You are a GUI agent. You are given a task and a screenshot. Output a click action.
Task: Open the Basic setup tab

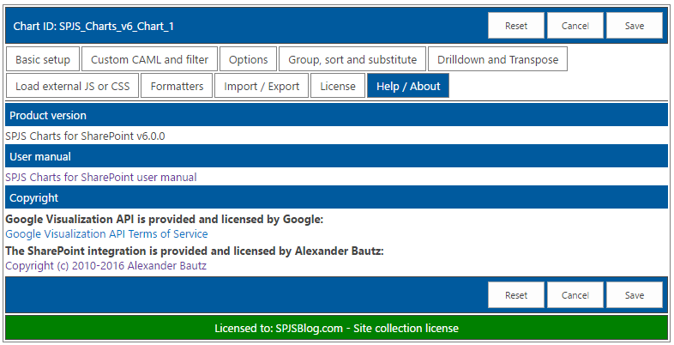(x=43, y=59)
